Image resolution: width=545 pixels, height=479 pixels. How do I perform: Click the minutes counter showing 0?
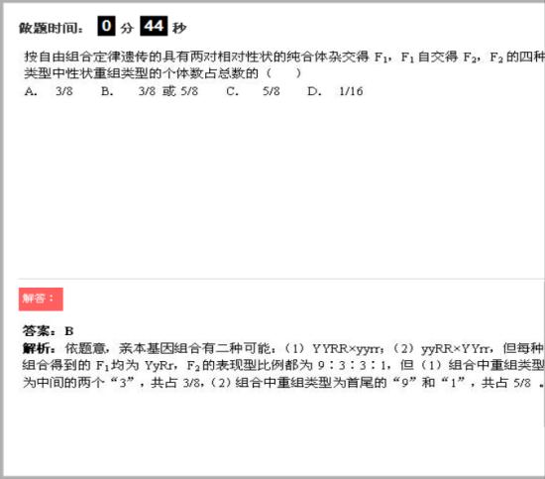click(x=106, y=26)
